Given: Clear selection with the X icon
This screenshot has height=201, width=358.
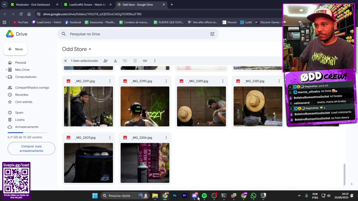Looking at the screenshot, I should [65, 61].
